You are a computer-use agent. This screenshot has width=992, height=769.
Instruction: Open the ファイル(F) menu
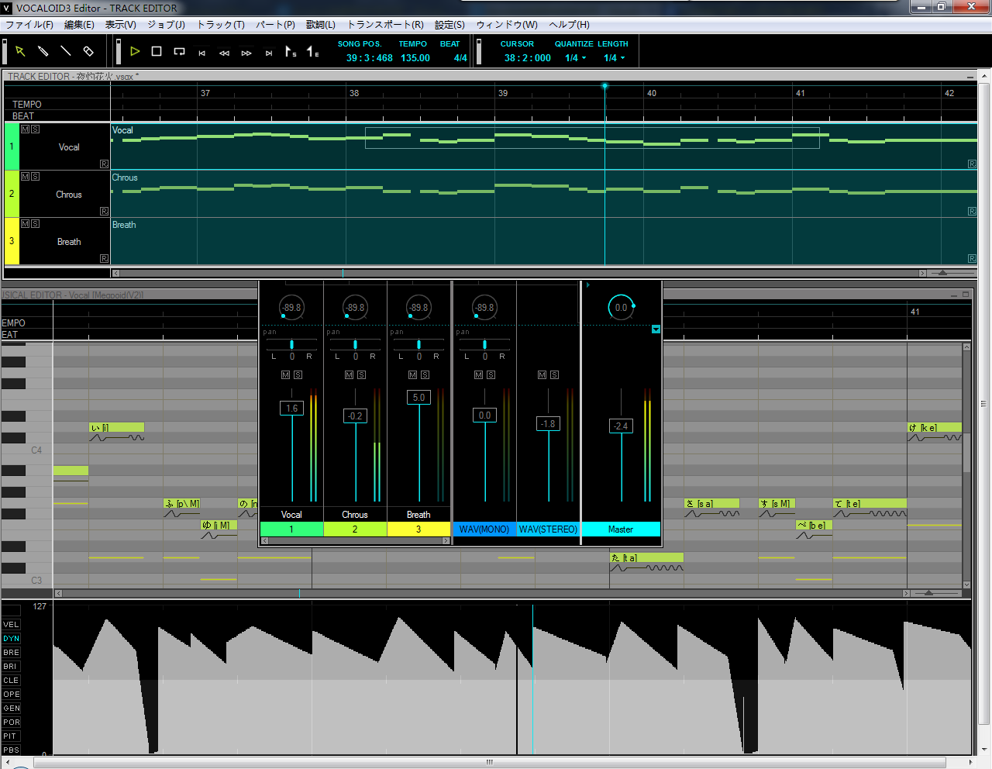(x=29, y=25)
